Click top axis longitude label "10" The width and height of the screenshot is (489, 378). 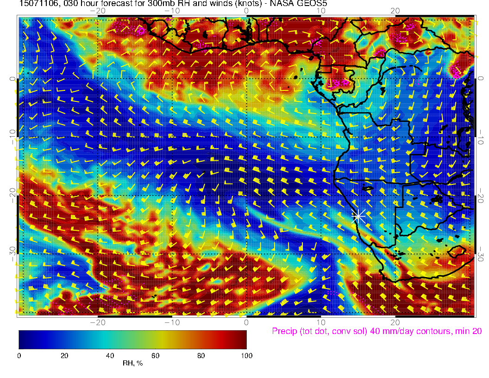pos(320,10)
